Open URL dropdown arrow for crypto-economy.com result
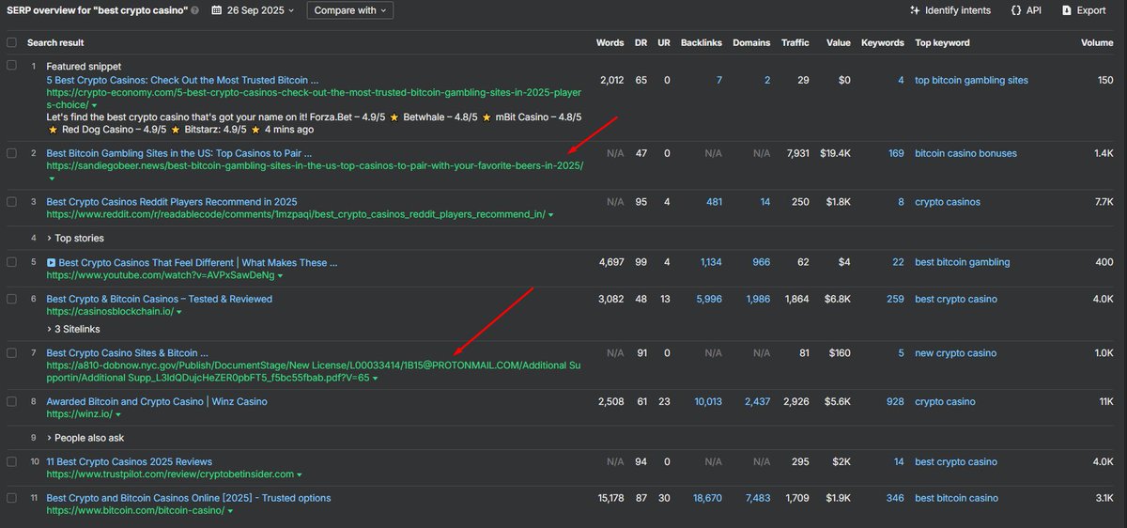The height and width of the screenshot is (528, 1127). [96, 105]
